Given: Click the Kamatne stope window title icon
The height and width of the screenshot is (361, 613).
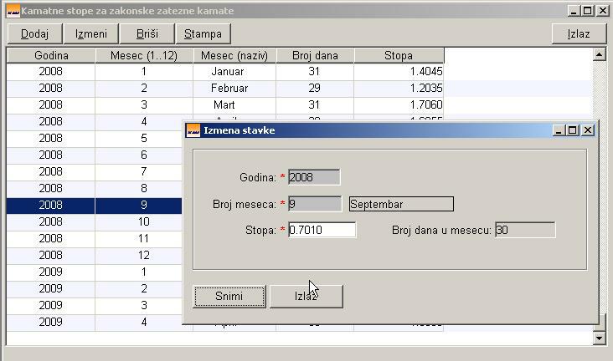Looking at the screenshot, I should [x=13, y=11].
